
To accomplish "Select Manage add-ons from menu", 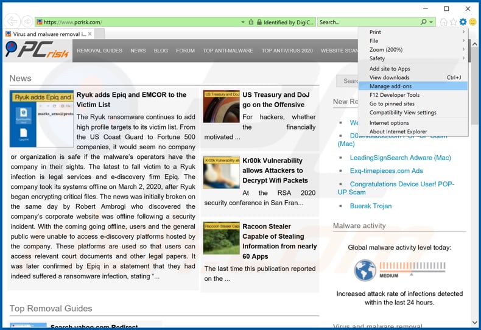I will tap(390, 86).
